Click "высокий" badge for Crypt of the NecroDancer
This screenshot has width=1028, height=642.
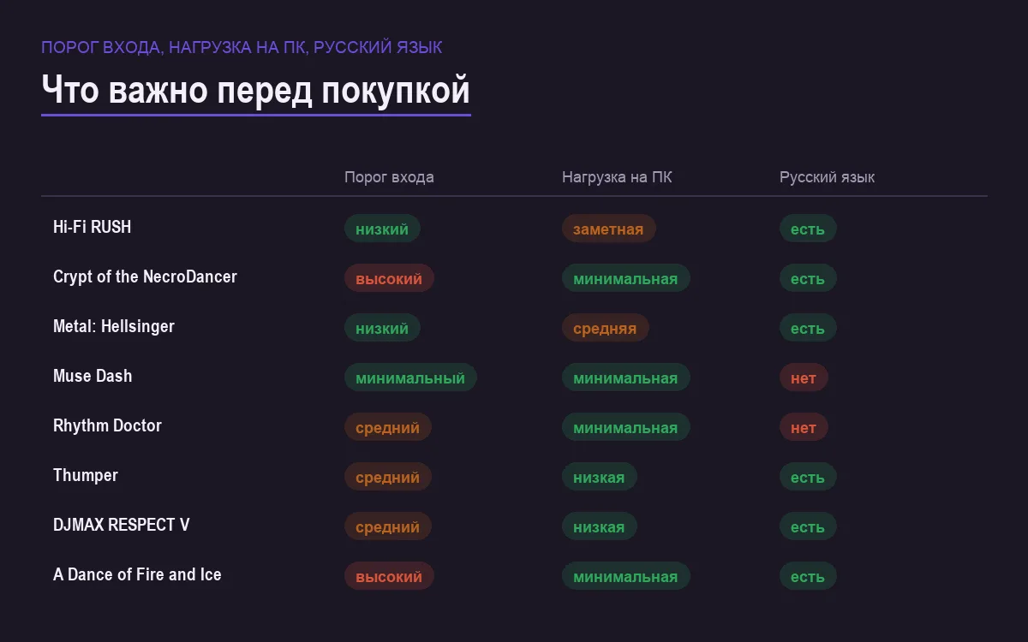pos(389,278)
